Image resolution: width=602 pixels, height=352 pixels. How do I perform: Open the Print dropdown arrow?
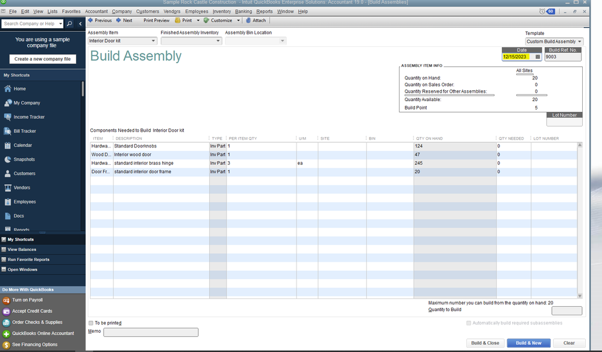click(x=198, y=20)
